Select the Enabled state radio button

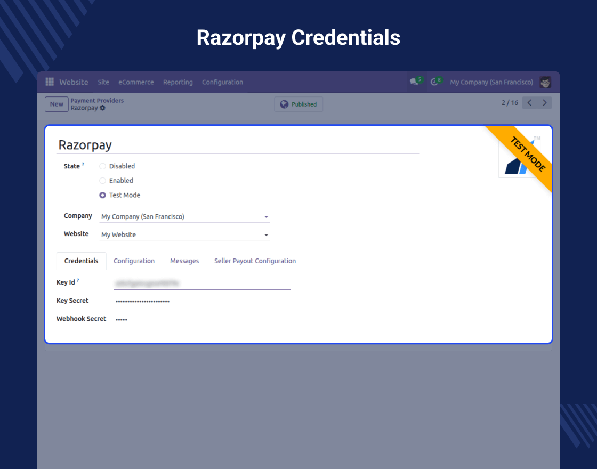point(102,181)
